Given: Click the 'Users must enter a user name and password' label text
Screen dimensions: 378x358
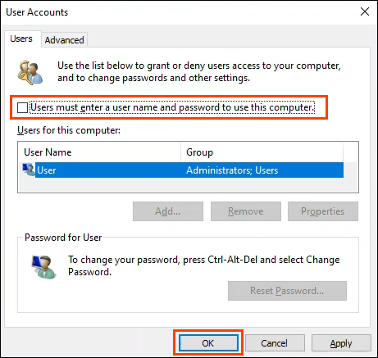Looking at the screenshot, I should click(x=172, y=107).
